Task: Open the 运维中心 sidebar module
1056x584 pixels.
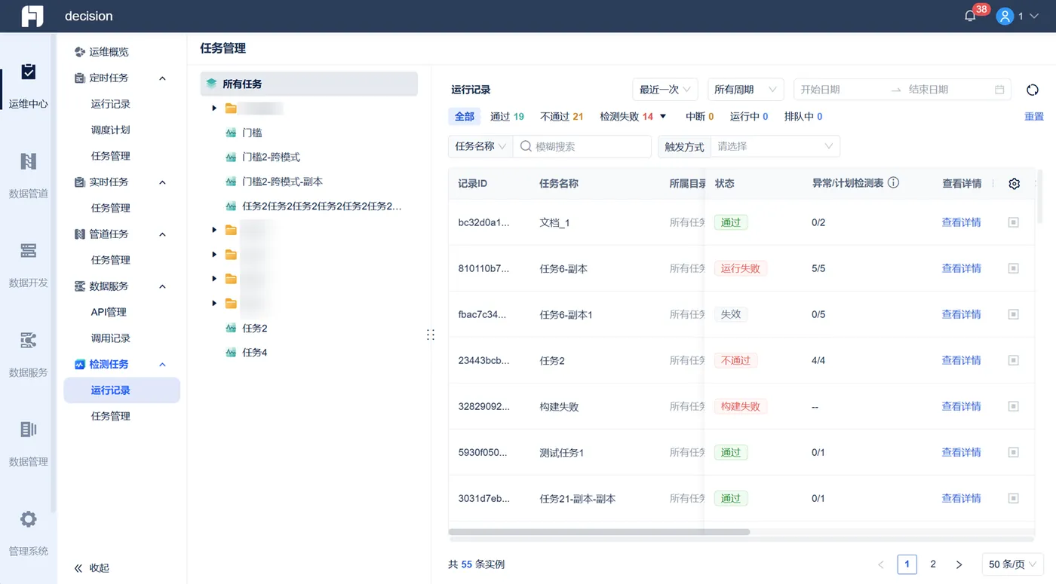Action: [28, 86]
